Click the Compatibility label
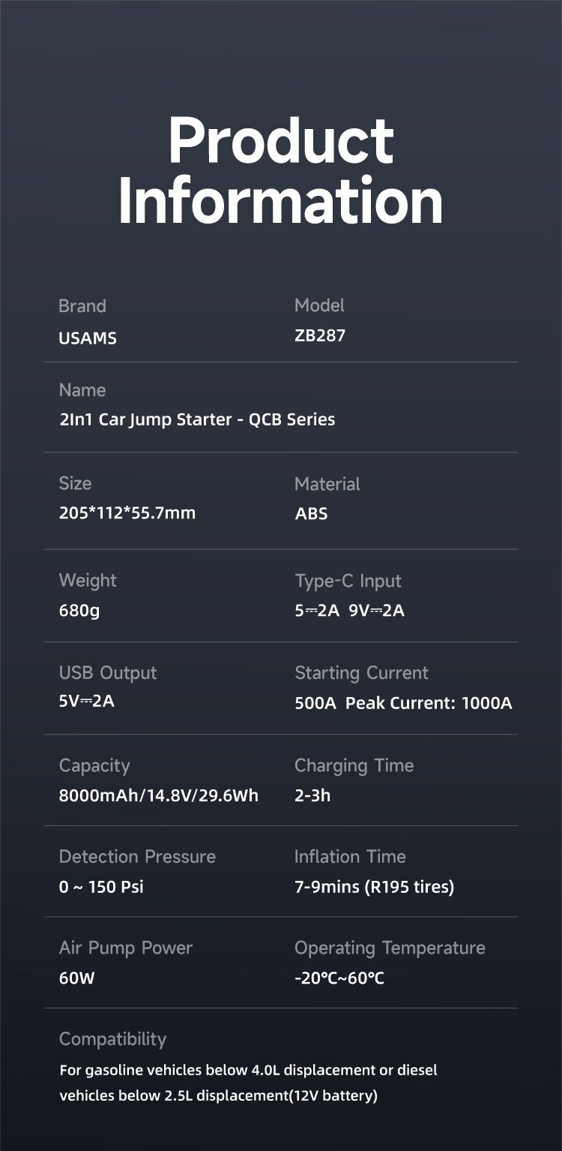The height and width of the screenshot is (1151, 562). (x=112, y=1039)
